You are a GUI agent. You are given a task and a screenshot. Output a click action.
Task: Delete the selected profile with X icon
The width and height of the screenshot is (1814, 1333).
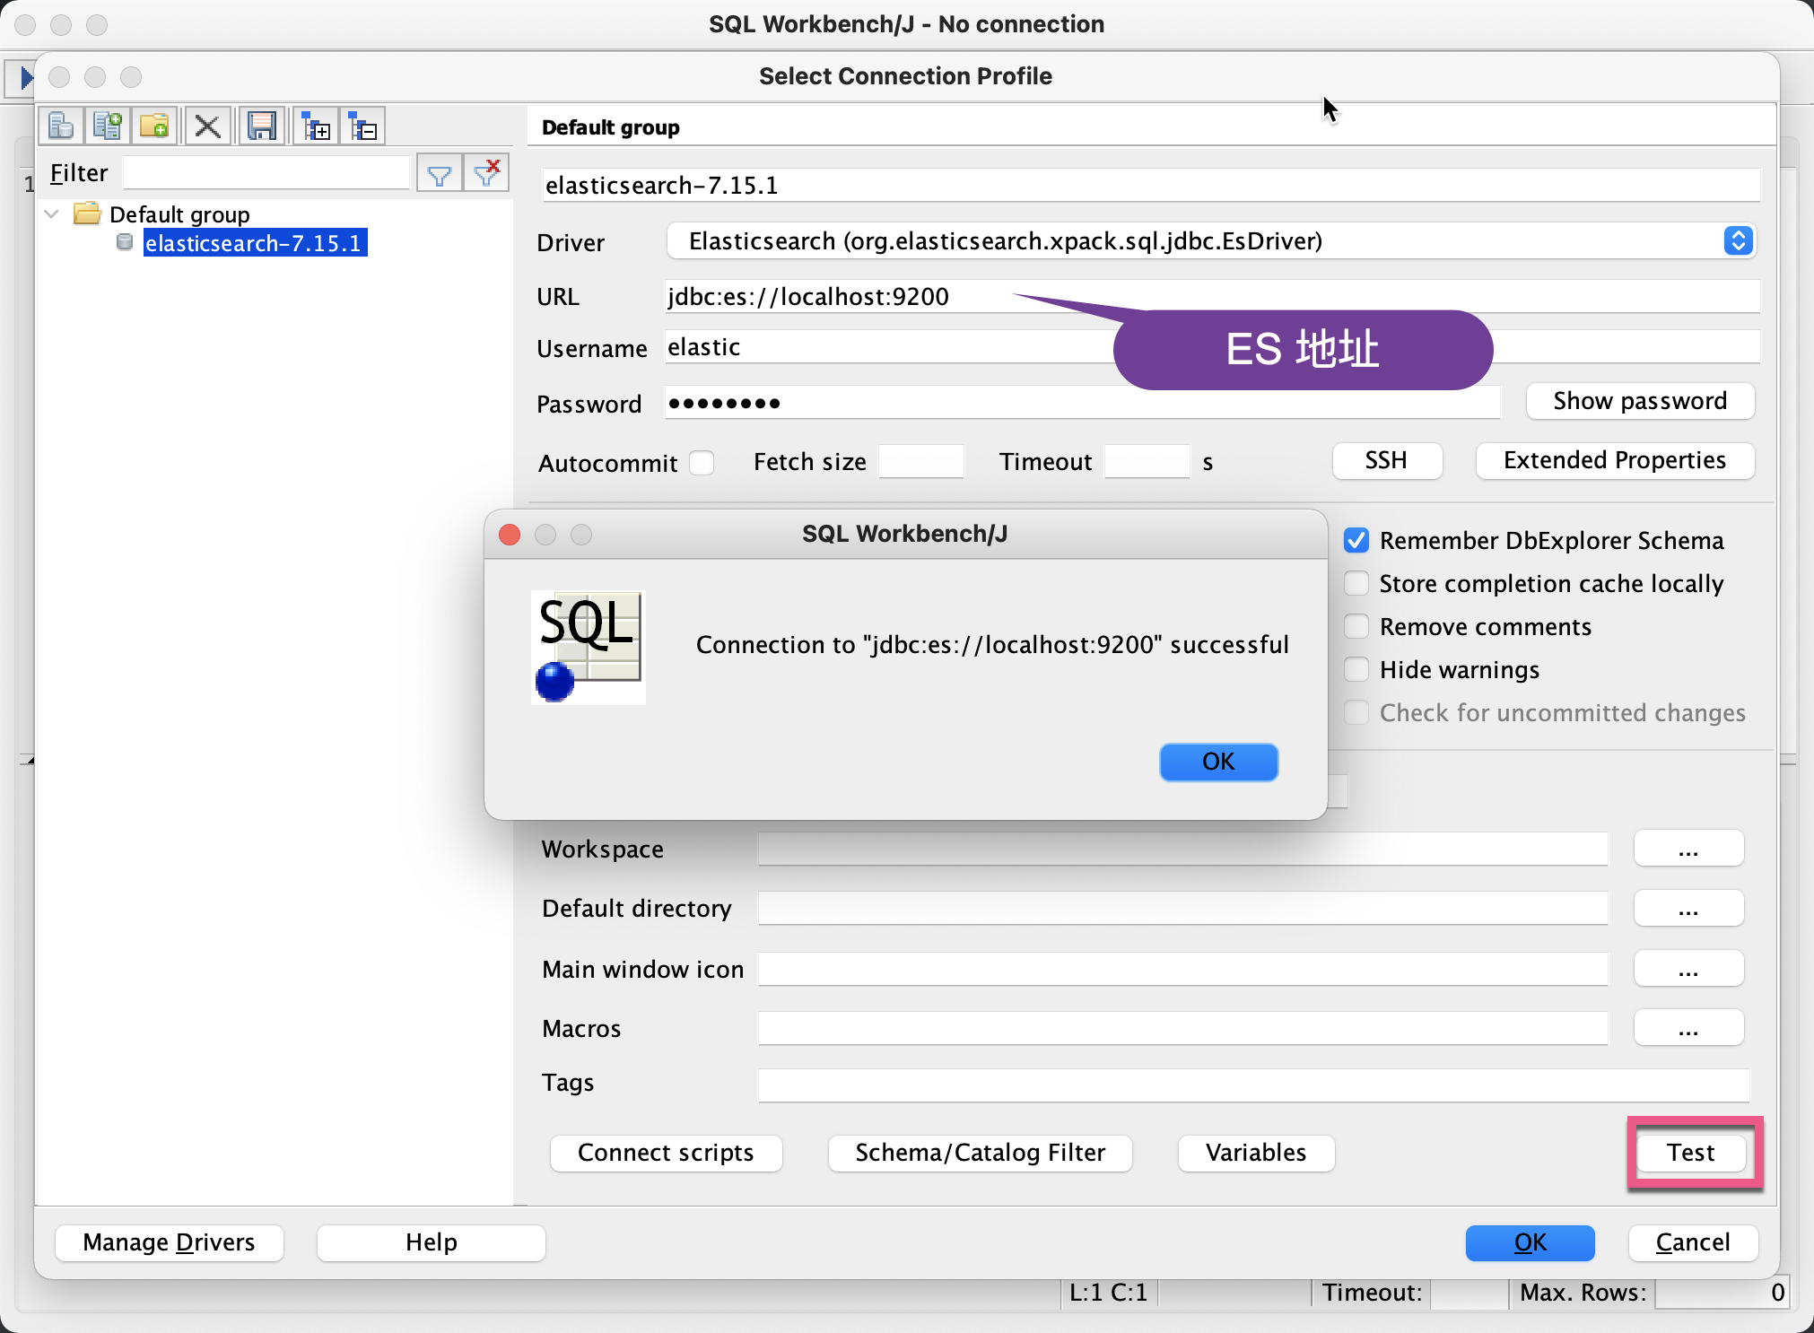coord(207,126)
